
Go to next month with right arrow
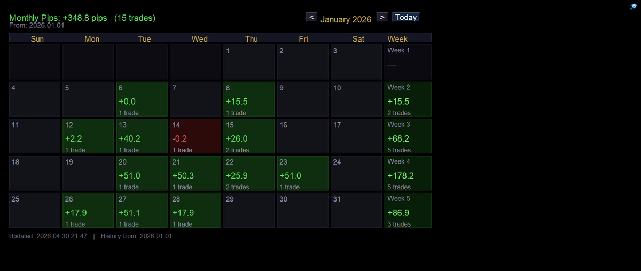[x=382, y=17]
